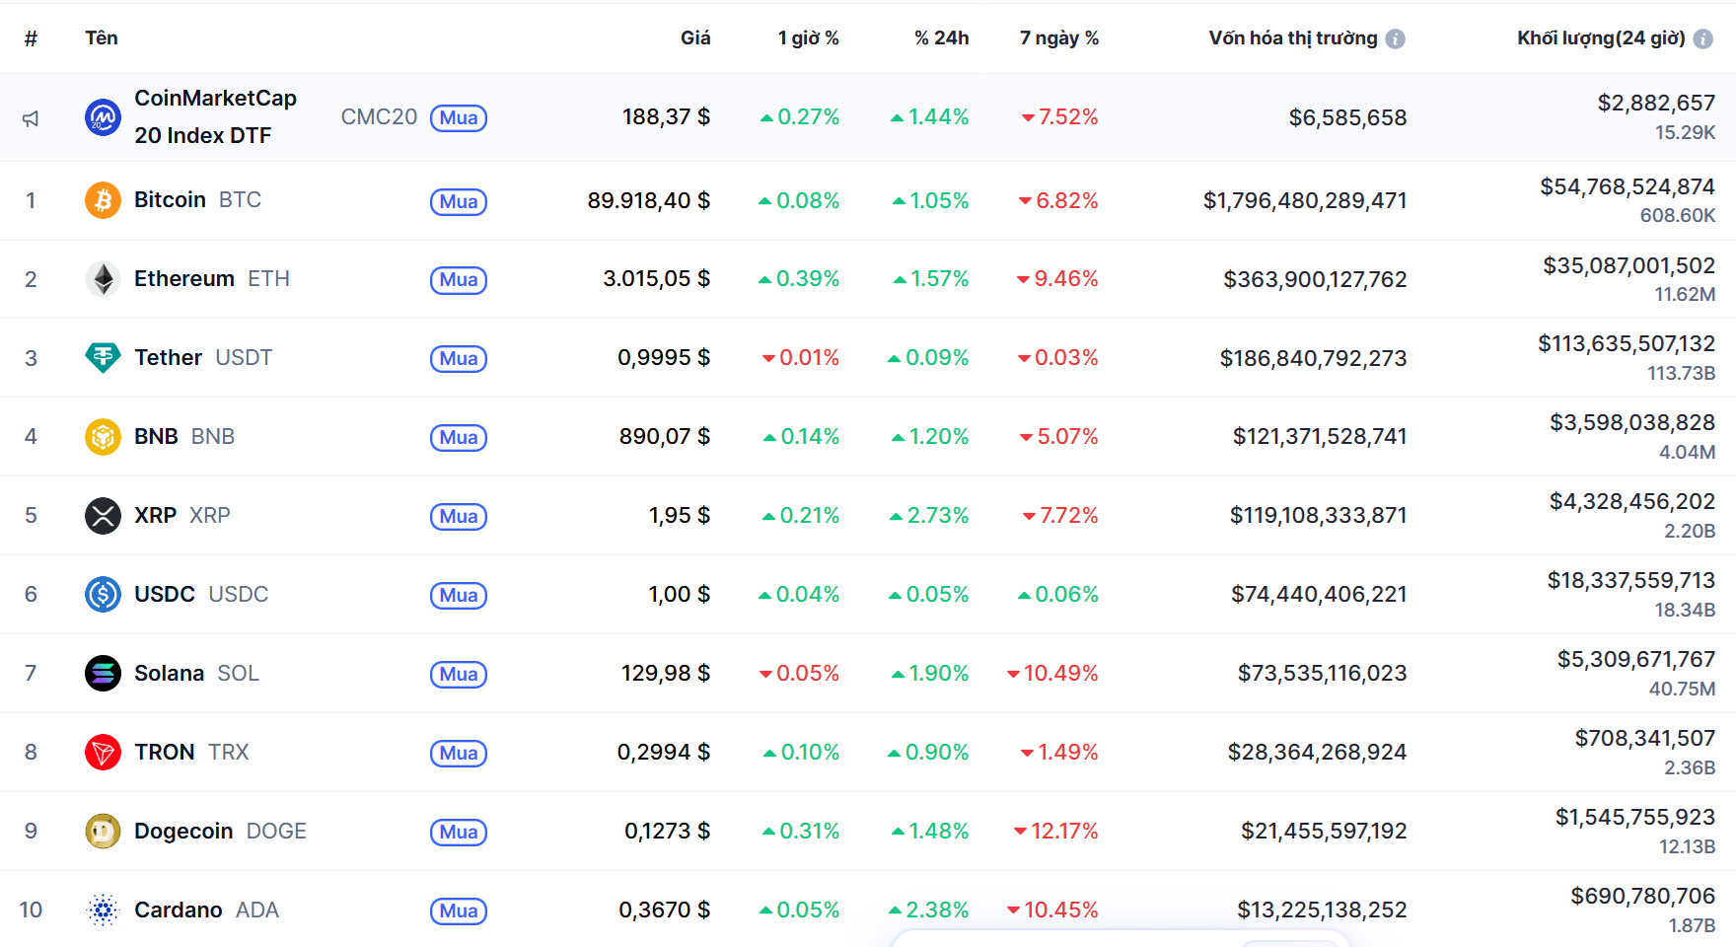Click the Tether green logo icon
Viewport: 1736px width, 947px height.
[x=103, y=357]
